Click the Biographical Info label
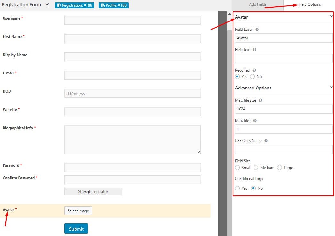This screenshot has width=335, height=236. pyautogui.click(x=18, y=128)
